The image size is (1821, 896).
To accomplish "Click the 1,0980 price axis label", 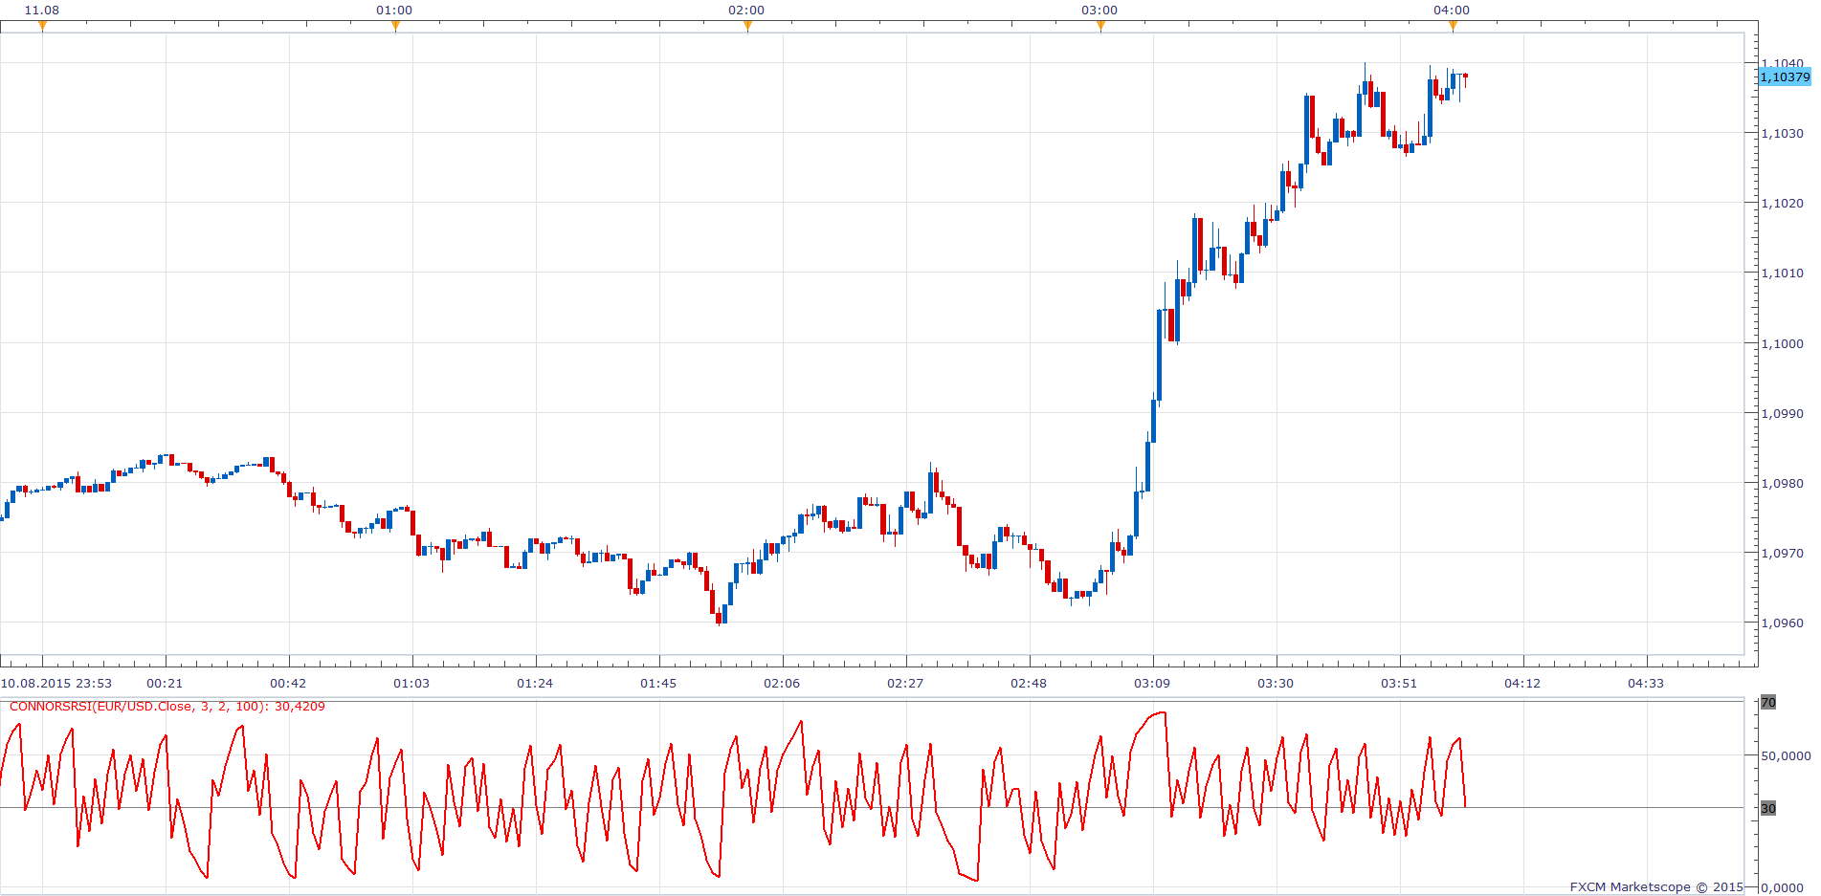I will (1782, 483).
